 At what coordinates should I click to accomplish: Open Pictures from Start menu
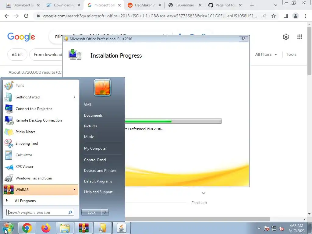(x=90, y=126)
